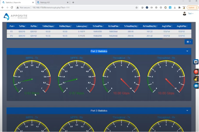Collapse the Port 3 Statistics panel chevron
The image size is (199, 132).
[187, 110]
